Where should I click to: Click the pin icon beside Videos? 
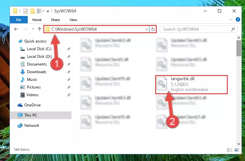(x=69, y=95)
